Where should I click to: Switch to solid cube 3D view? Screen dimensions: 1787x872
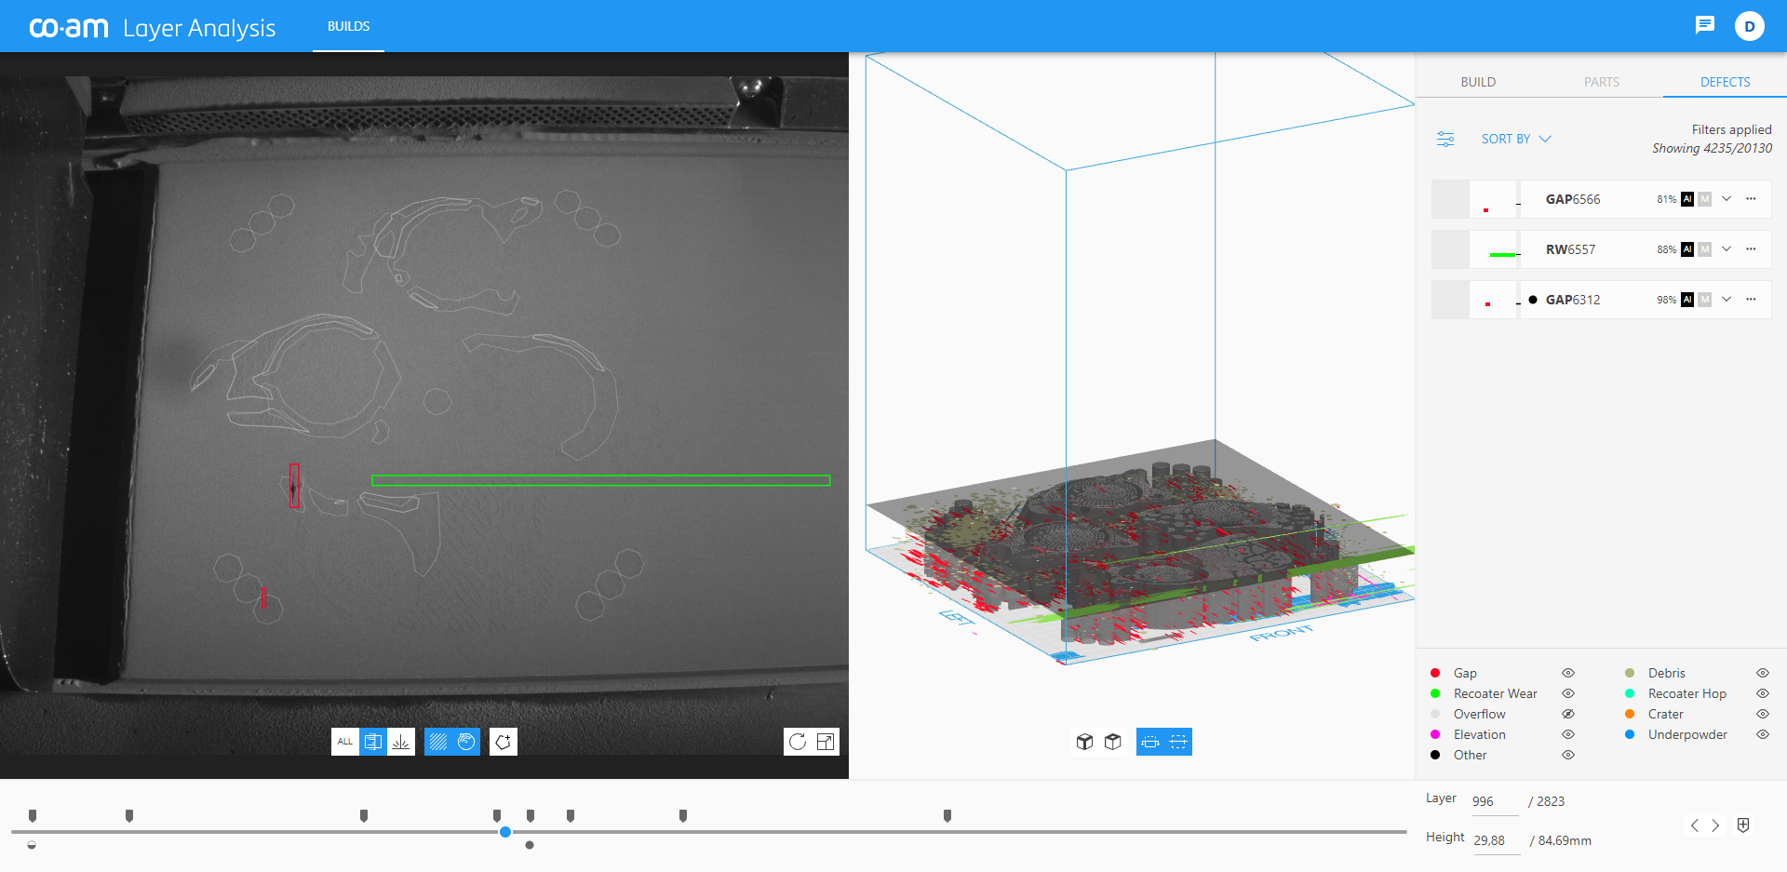pos(1084,742)
